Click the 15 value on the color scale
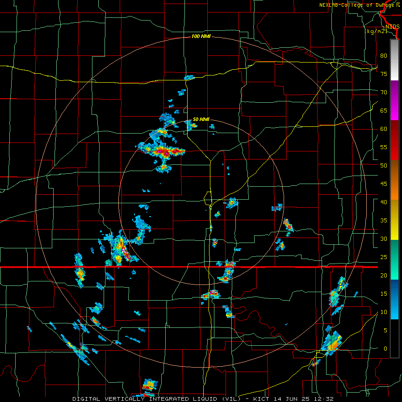Screen dimensions: 402x402 pos(384,293)
